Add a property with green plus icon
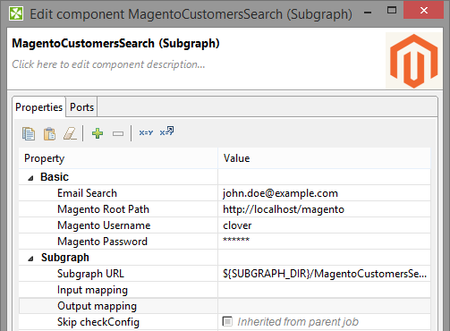This screenshot has height=331, width=450. (x=98, y=133)
